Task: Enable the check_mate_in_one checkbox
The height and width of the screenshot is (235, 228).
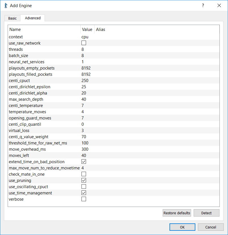Action: click(x=84, y=174)
